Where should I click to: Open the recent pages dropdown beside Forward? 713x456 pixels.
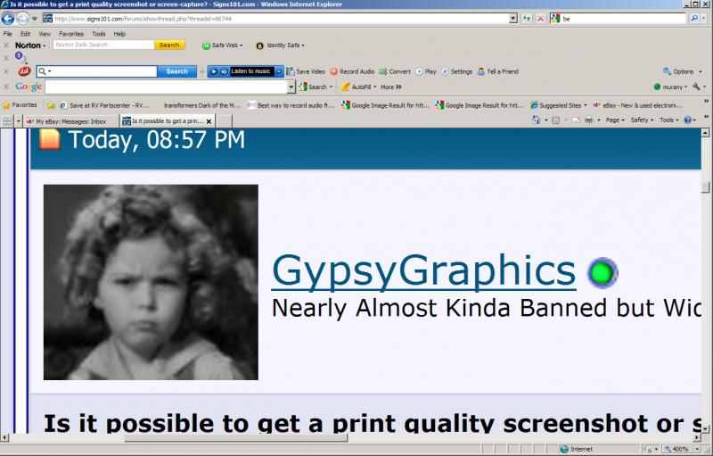35,19
